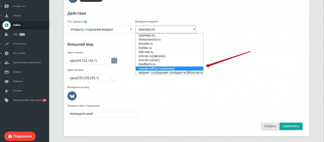Choose talk-me.ru in the widget list
Image resolution: width=324 pixels, height=142 pixels.
tap(170, 52)
